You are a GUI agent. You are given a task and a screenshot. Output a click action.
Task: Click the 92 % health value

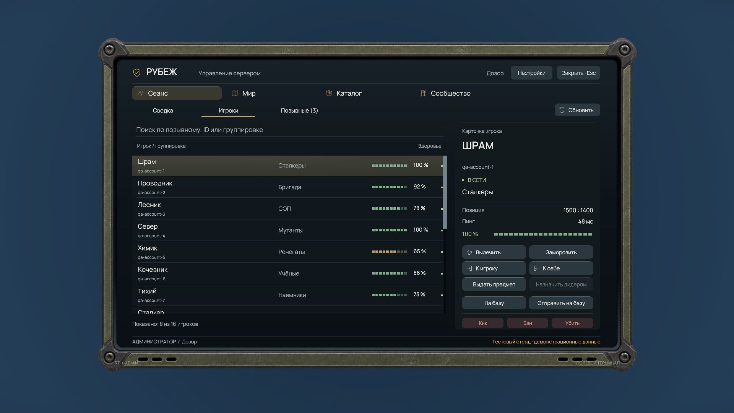click(419, 187)
